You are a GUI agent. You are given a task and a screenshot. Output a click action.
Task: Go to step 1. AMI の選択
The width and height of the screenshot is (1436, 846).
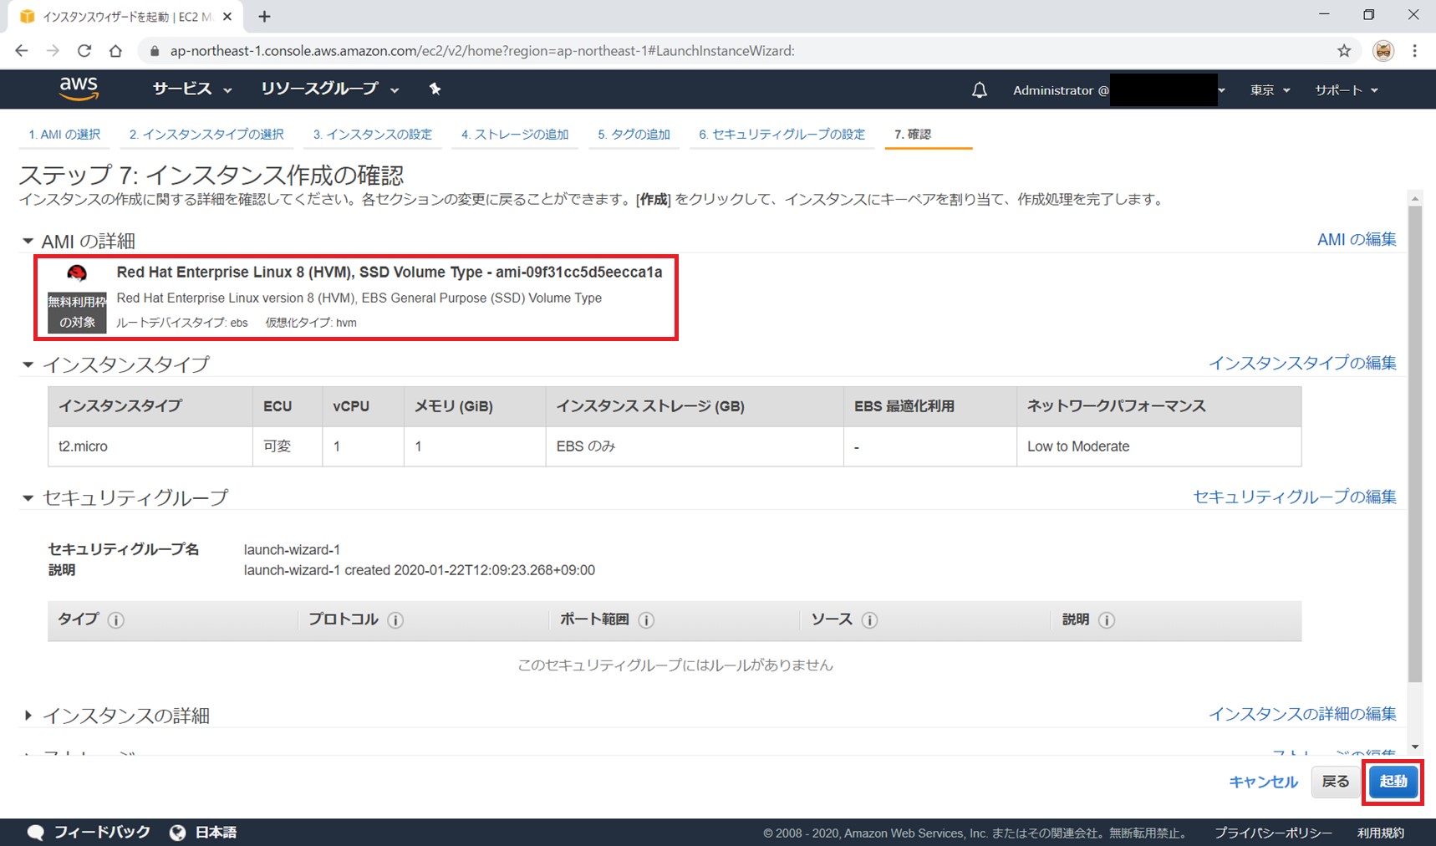click(64, 135)
